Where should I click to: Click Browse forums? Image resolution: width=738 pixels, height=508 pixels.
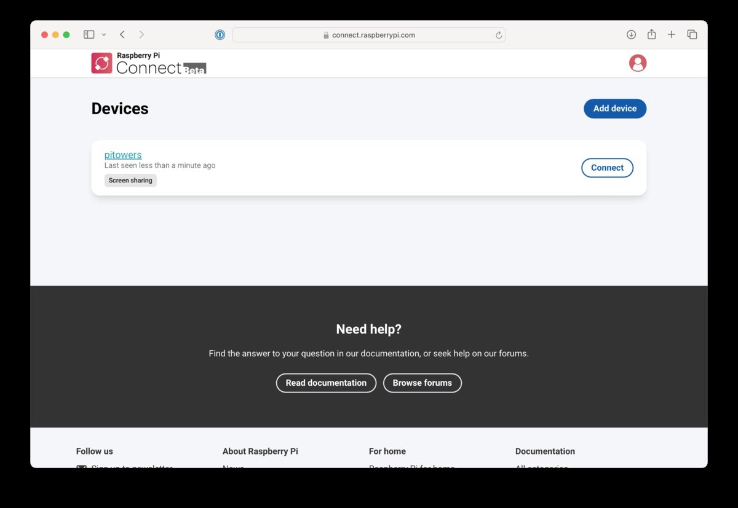(423, 383)
